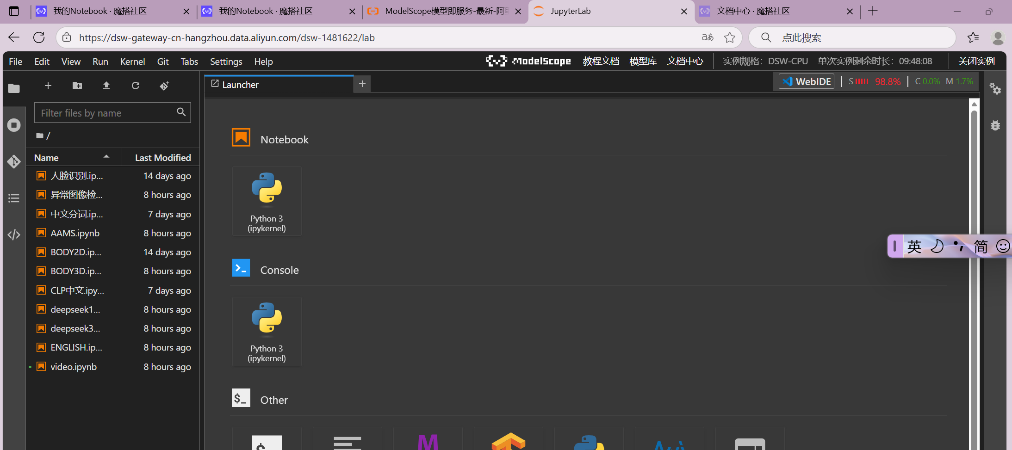Click the Git clone icon

164,86
